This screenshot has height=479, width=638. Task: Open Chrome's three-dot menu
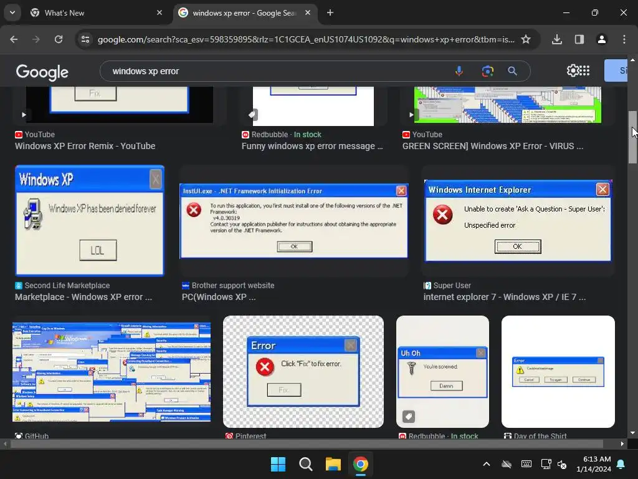click(624, 39)
